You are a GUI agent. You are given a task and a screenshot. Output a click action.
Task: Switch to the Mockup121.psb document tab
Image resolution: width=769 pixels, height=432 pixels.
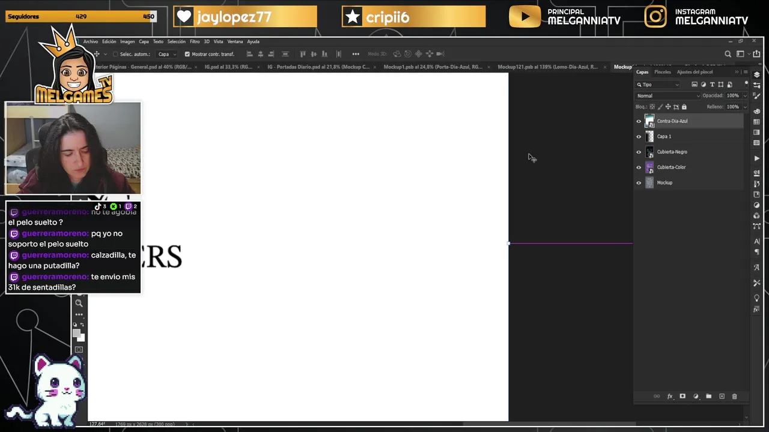click(x=547, y=67)
